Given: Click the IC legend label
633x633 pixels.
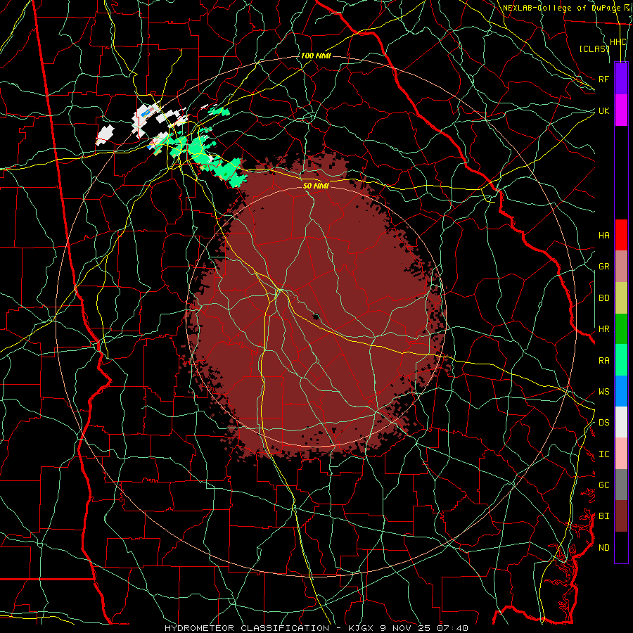Looking at the screenshot, I should [604, 454].
